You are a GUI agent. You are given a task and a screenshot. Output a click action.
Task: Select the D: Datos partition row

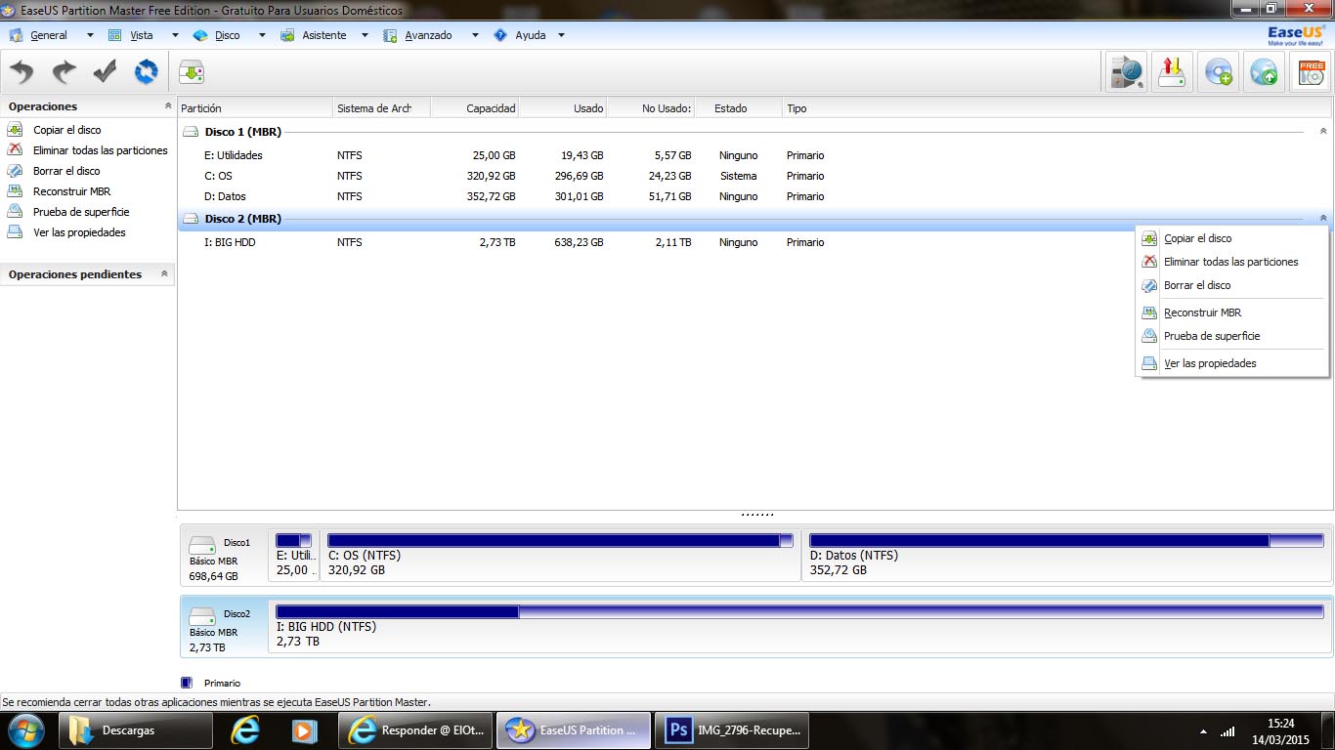754,196
